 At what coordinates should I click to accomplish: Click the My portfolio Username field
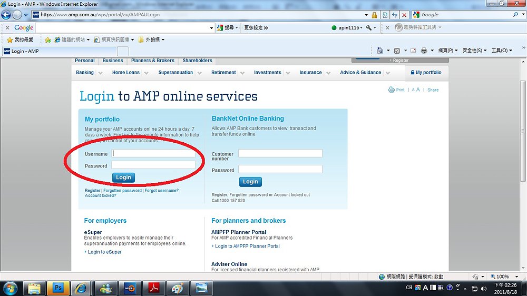pyautogui.click(x=153, y=154)
